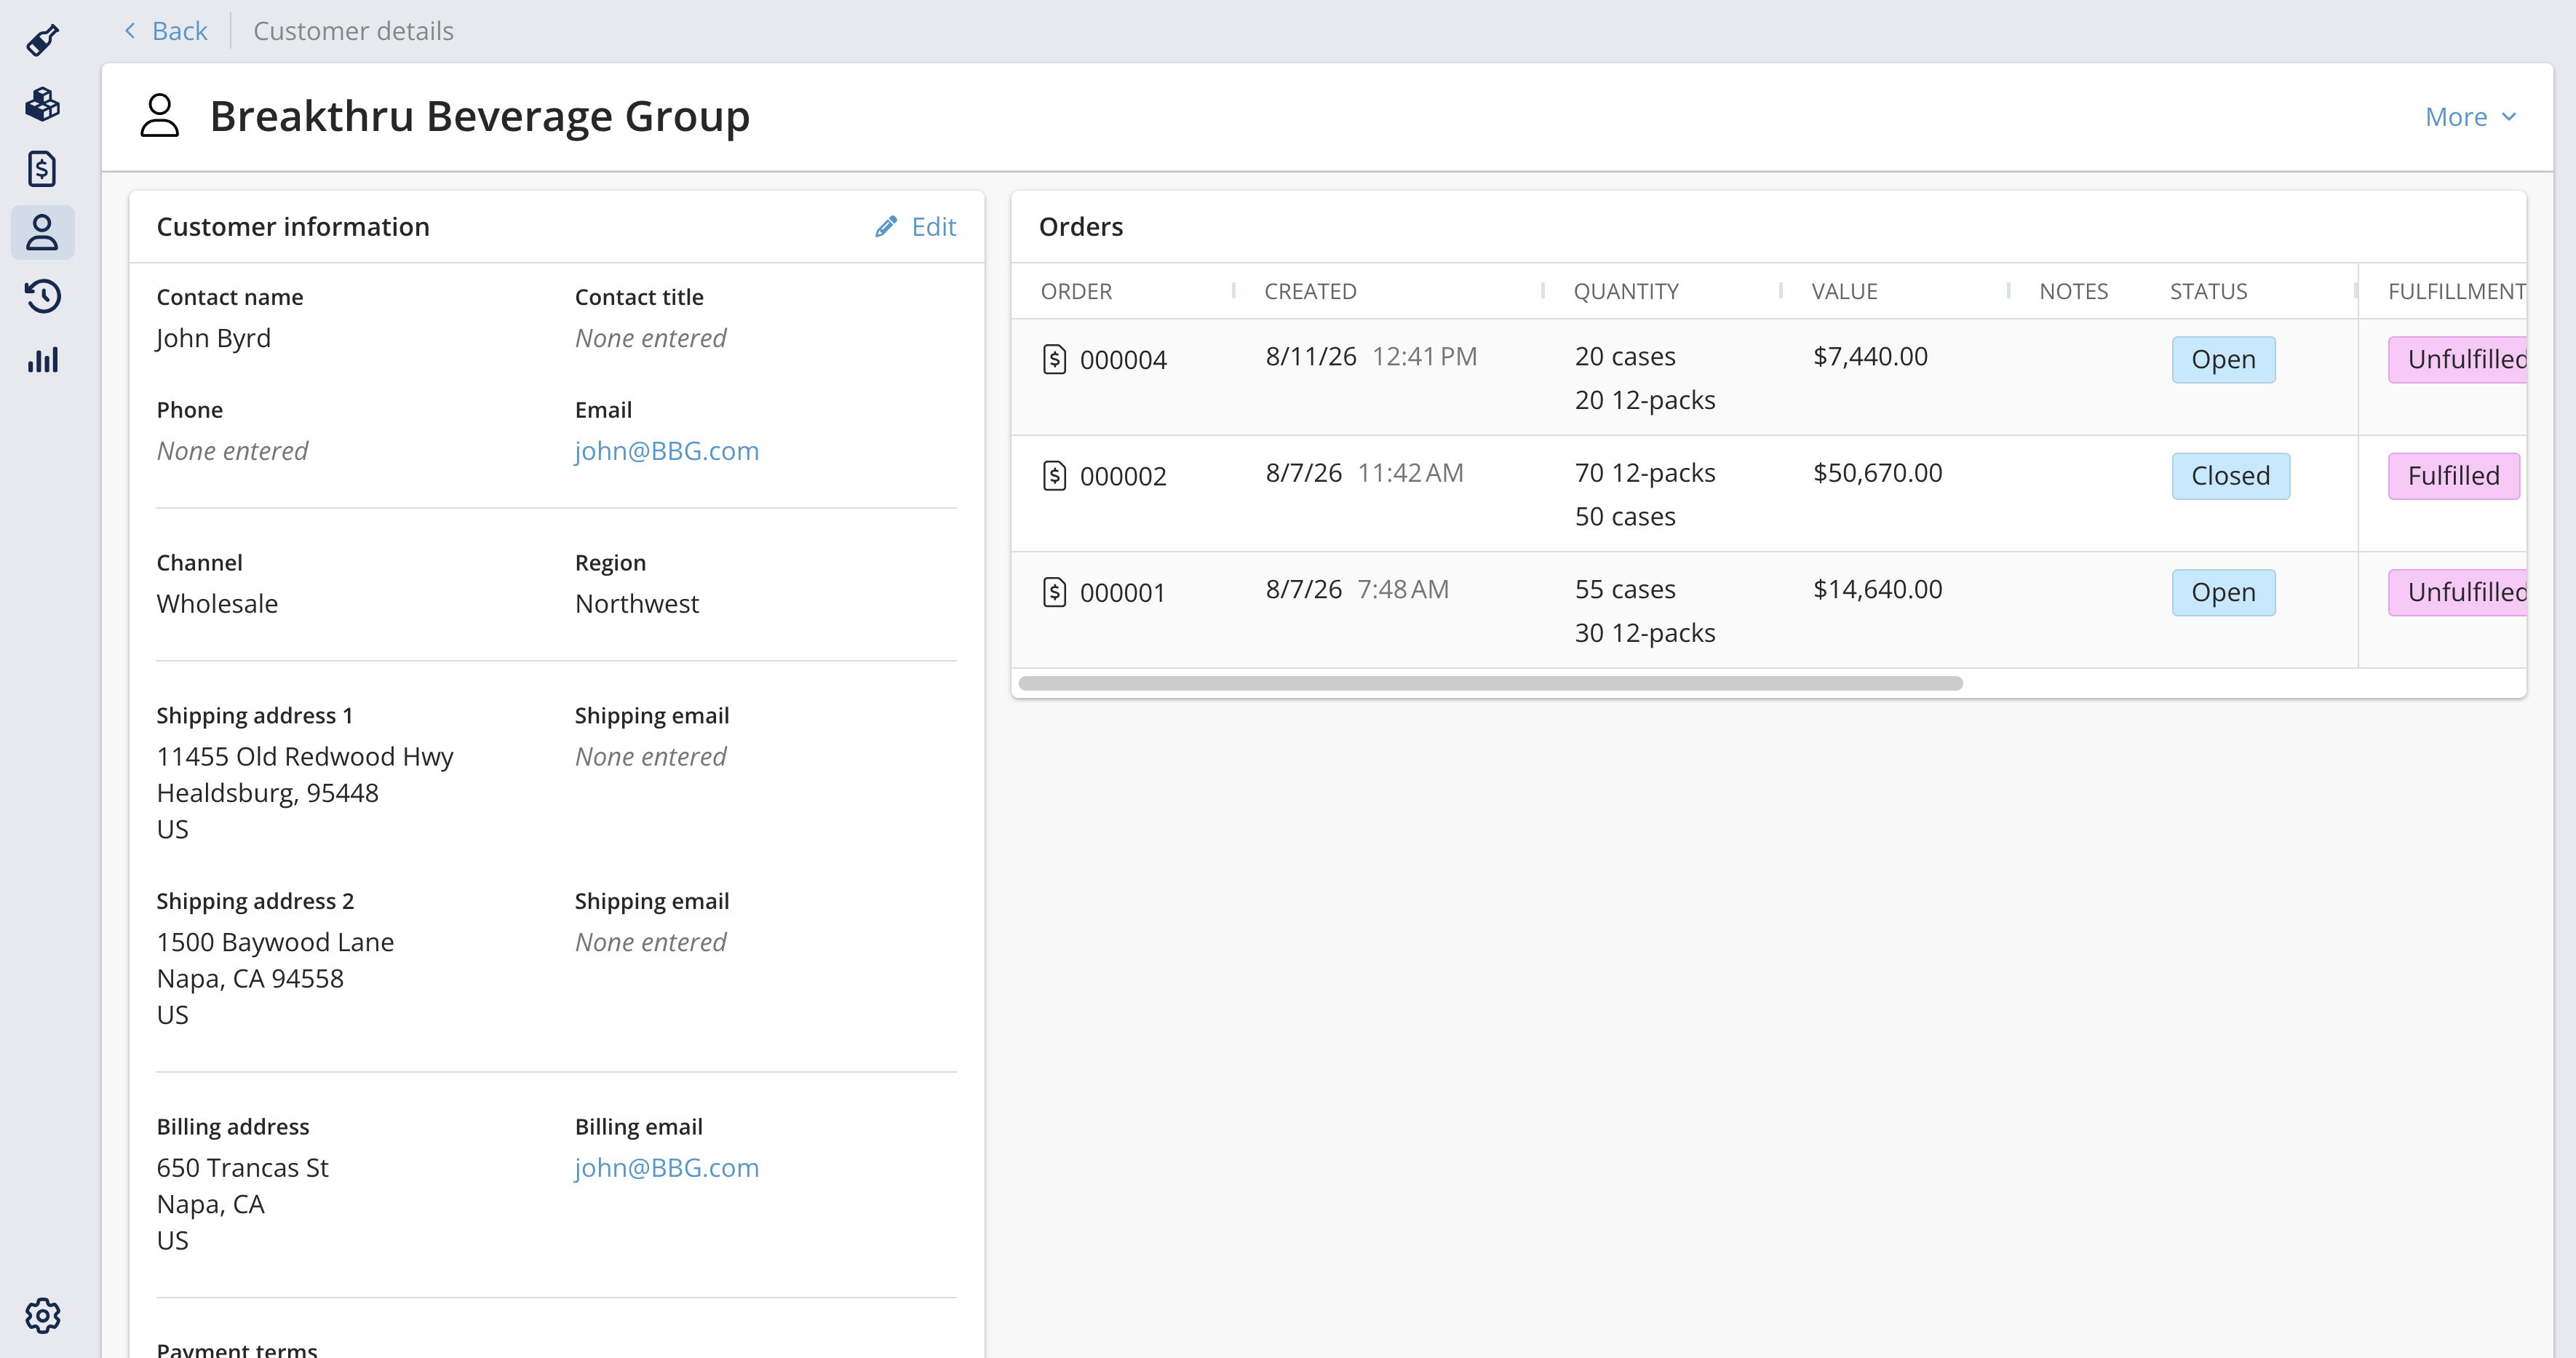Screen dimensions: 2576x1358
Task: Click the contact name John Byrd
Action: pos(214,338)
